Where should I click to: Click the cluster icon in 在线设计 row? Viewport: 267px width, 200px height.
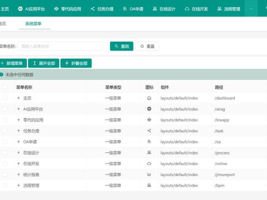tap(149, 153)
